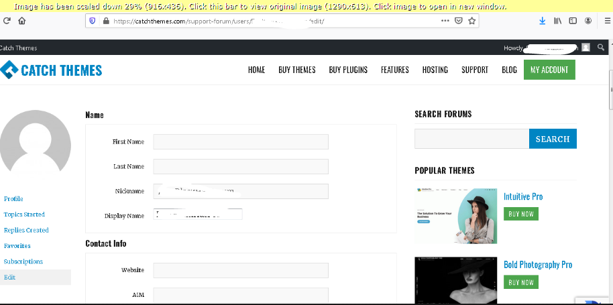
Task: Open HOSTING menu item
Action: tap(435, 70)
